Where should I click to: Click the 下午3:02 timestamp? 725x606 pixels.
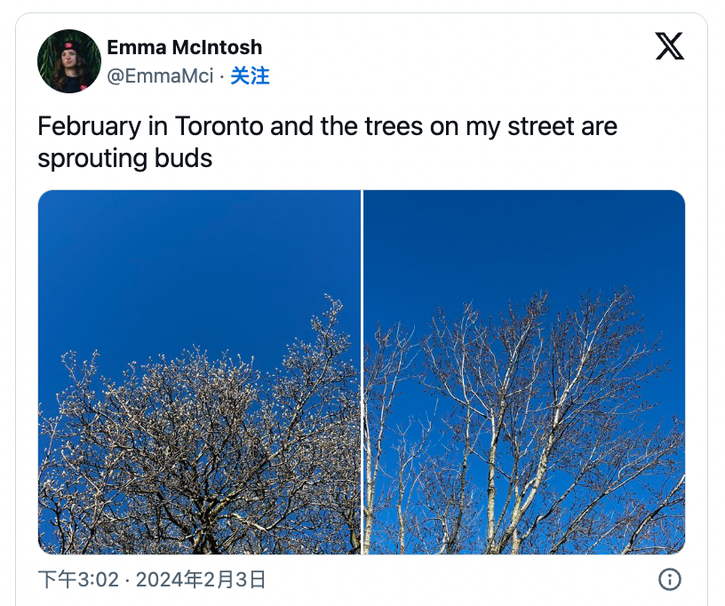click(x=78, y=579)
